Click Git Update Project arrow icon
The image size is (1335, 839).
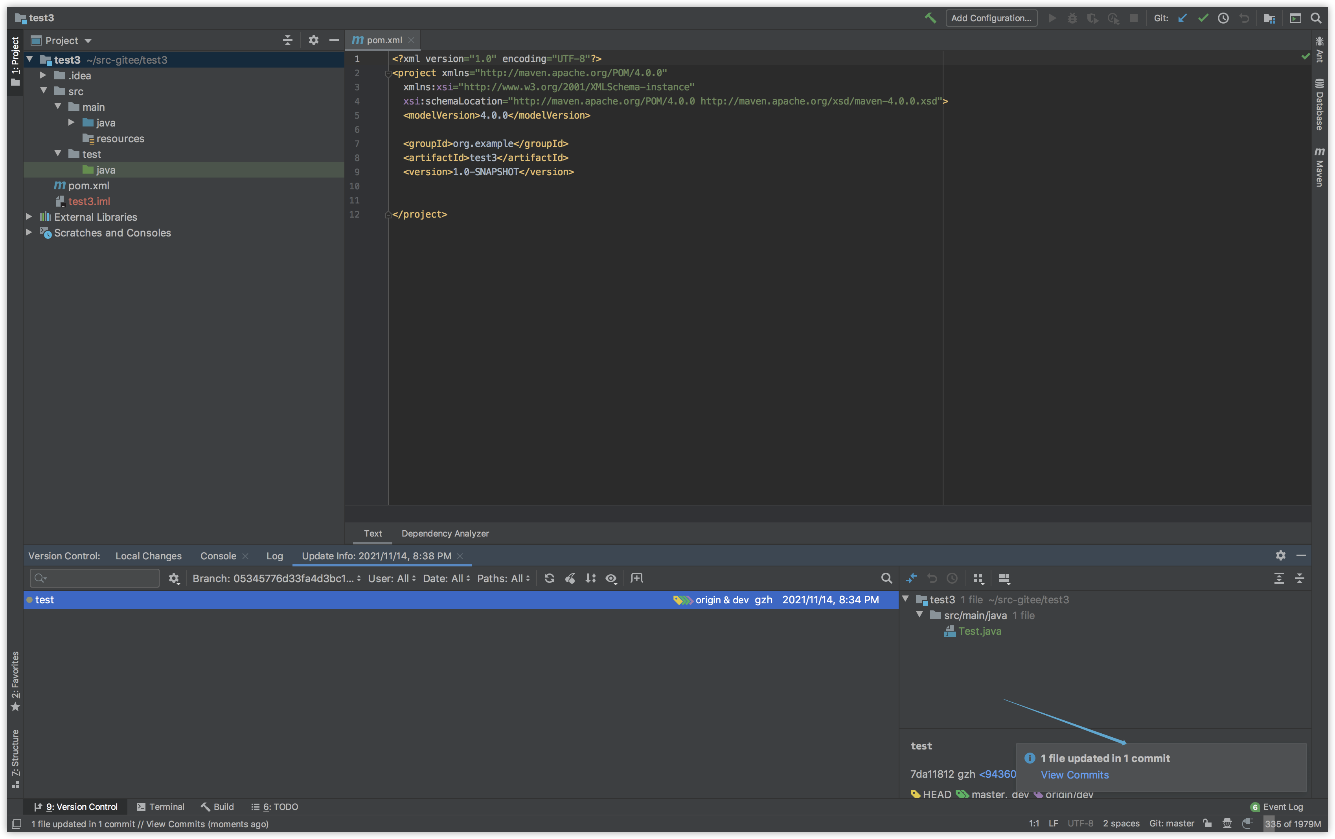pos(1182,18)
